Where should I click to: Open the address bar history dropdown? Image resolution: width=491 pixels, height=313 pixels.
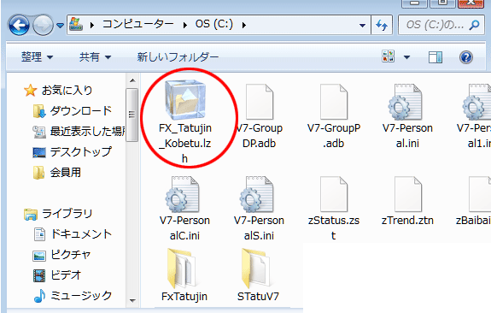click(362, 25)
